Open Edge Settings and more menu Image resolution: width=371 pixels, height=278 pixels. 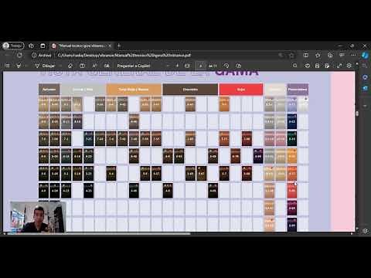353,55
